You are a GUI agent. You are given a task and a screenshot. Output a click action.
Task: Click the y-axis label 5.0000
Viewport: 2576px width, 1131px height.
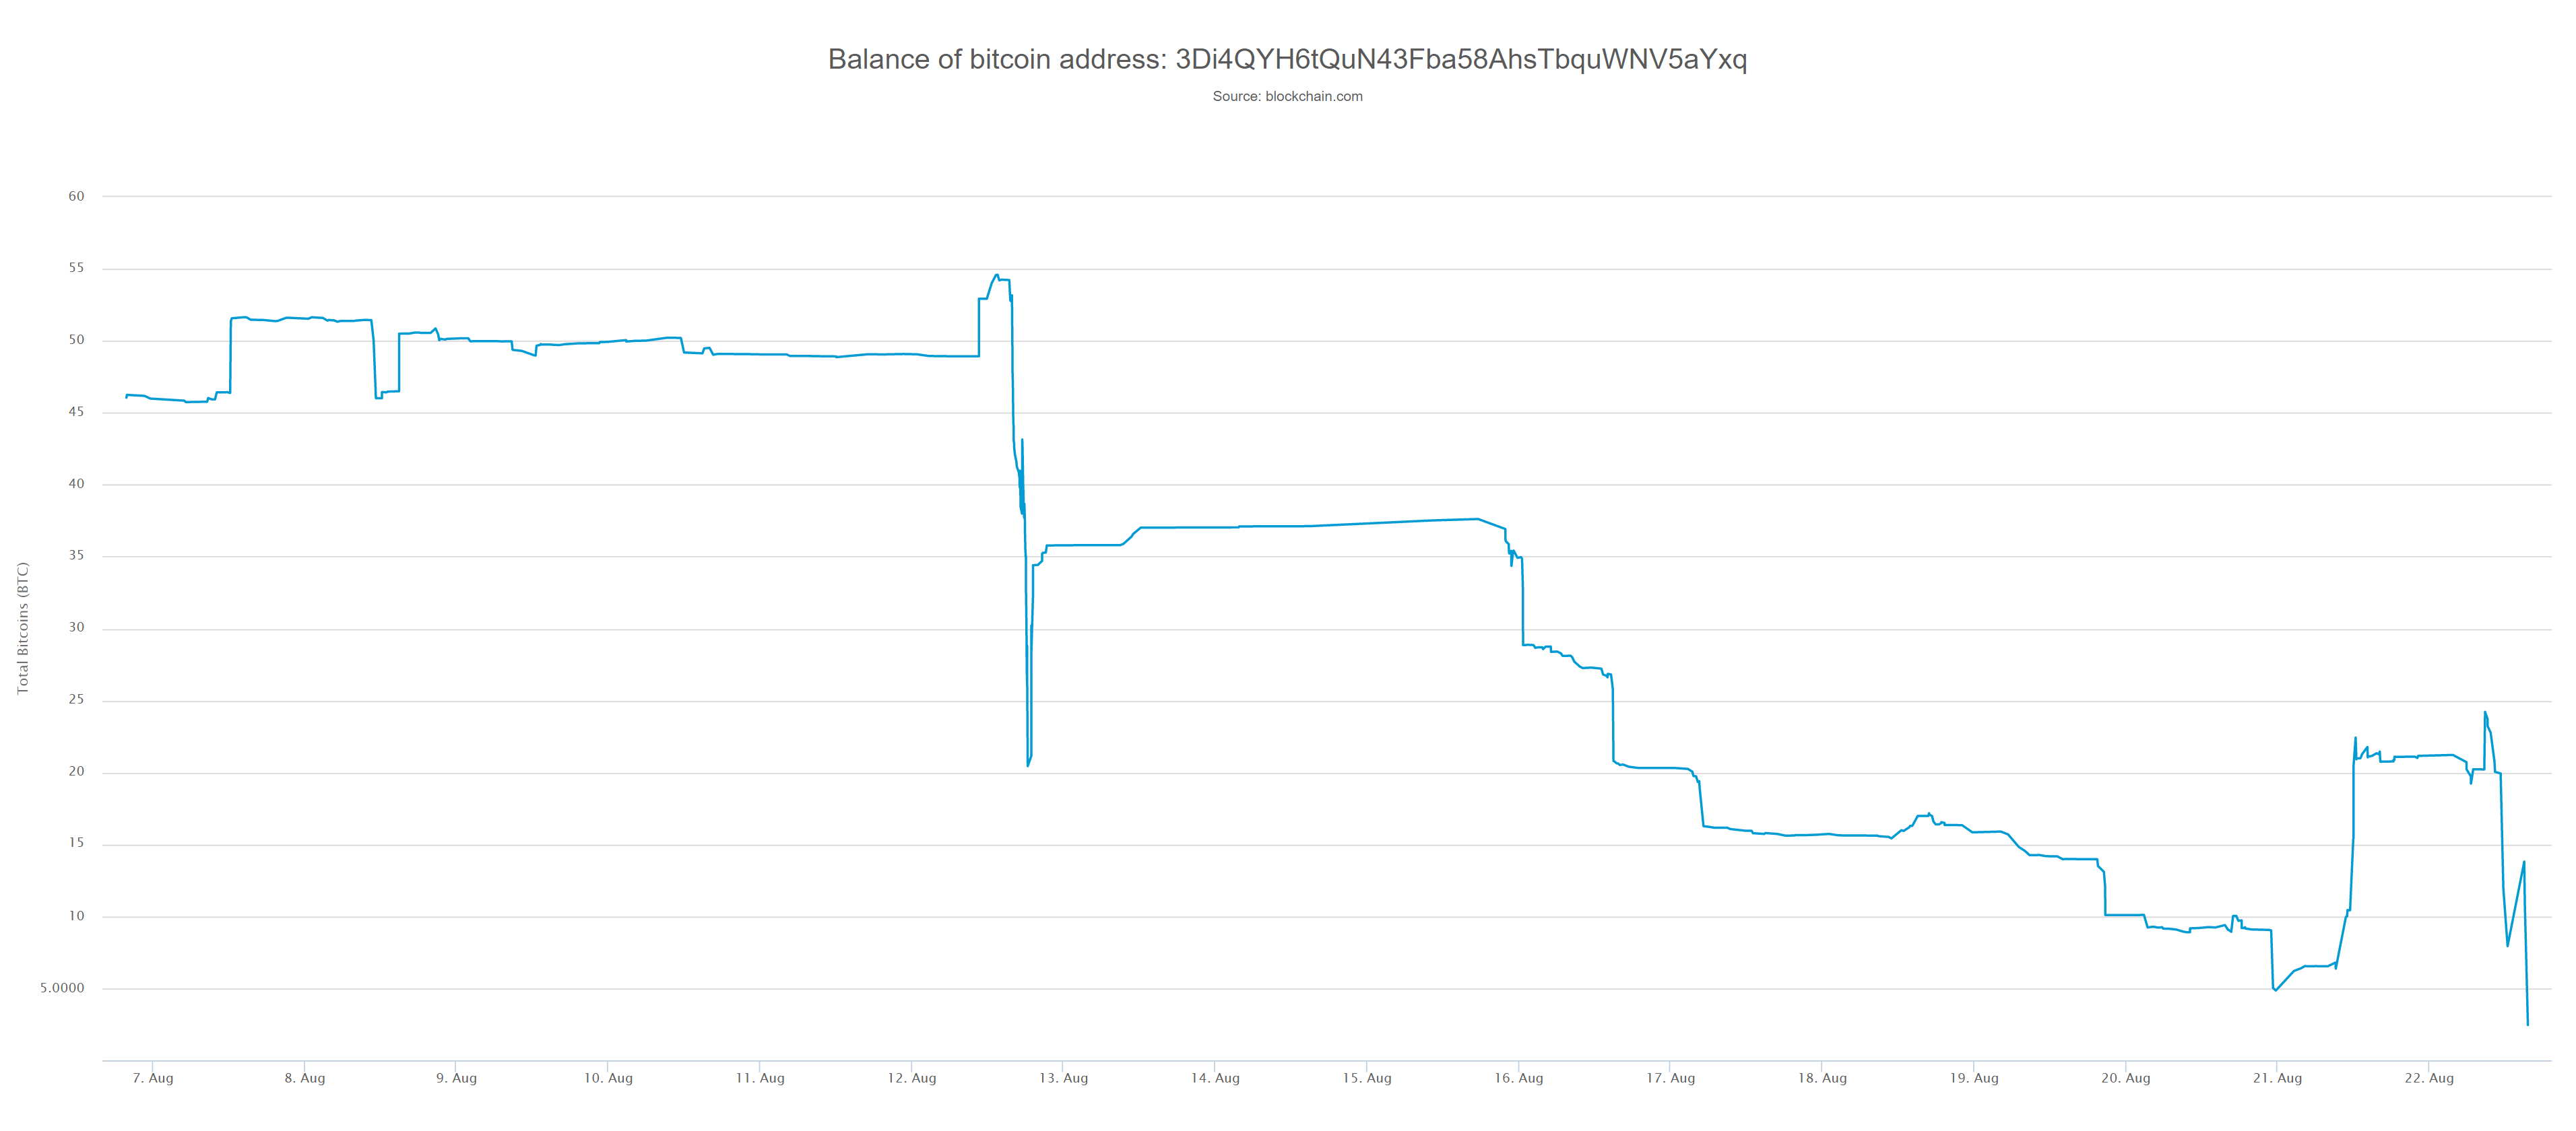62,988
